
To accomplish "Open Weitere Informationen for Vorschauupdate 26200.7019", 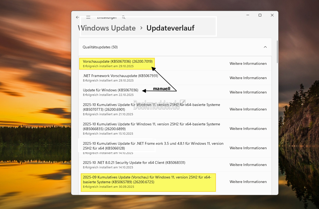I will pos(248,63).
